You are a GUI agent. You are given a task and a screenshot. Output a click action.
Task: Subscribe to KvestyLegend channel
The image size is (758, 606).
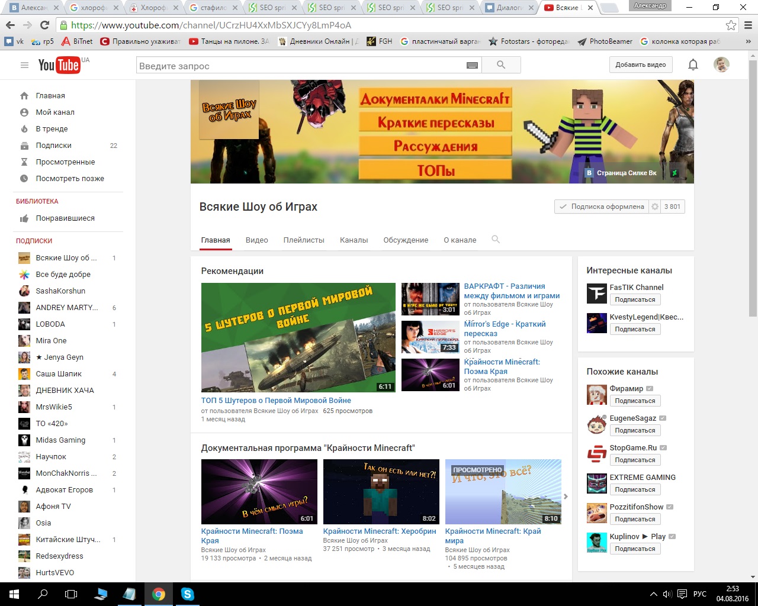point(635,330)
